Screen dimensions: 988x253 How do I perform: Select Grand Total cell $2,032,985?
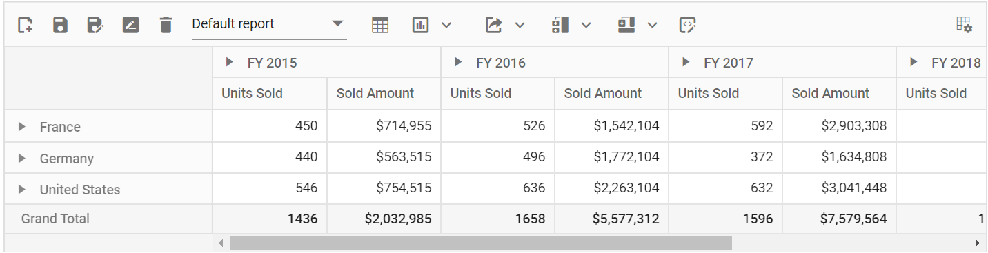pos(384,219)
